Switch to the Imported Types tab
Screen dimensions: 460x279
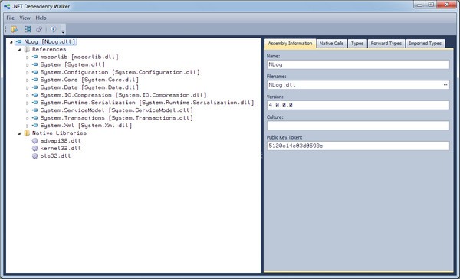click(425, 44)
